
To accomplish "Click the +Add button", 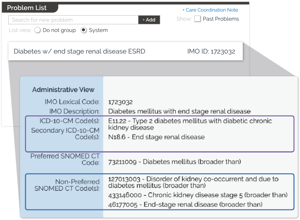I will coord(149,20).
